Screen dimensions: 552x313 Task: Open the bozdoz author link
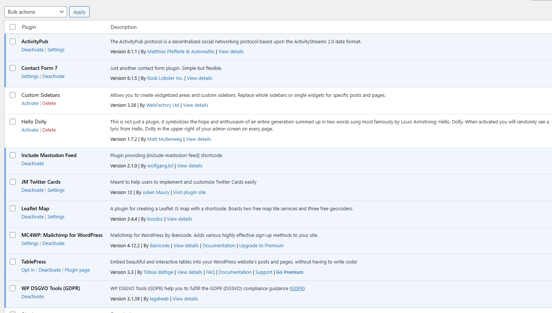[x=155, y=219]
